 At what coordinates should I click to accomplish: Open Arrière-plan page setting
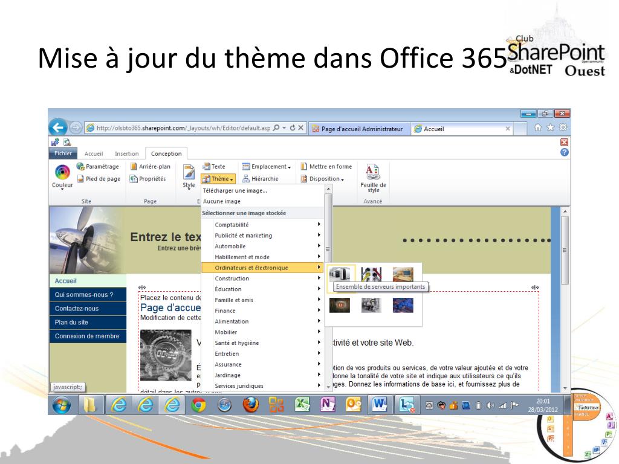coord(151,167)
